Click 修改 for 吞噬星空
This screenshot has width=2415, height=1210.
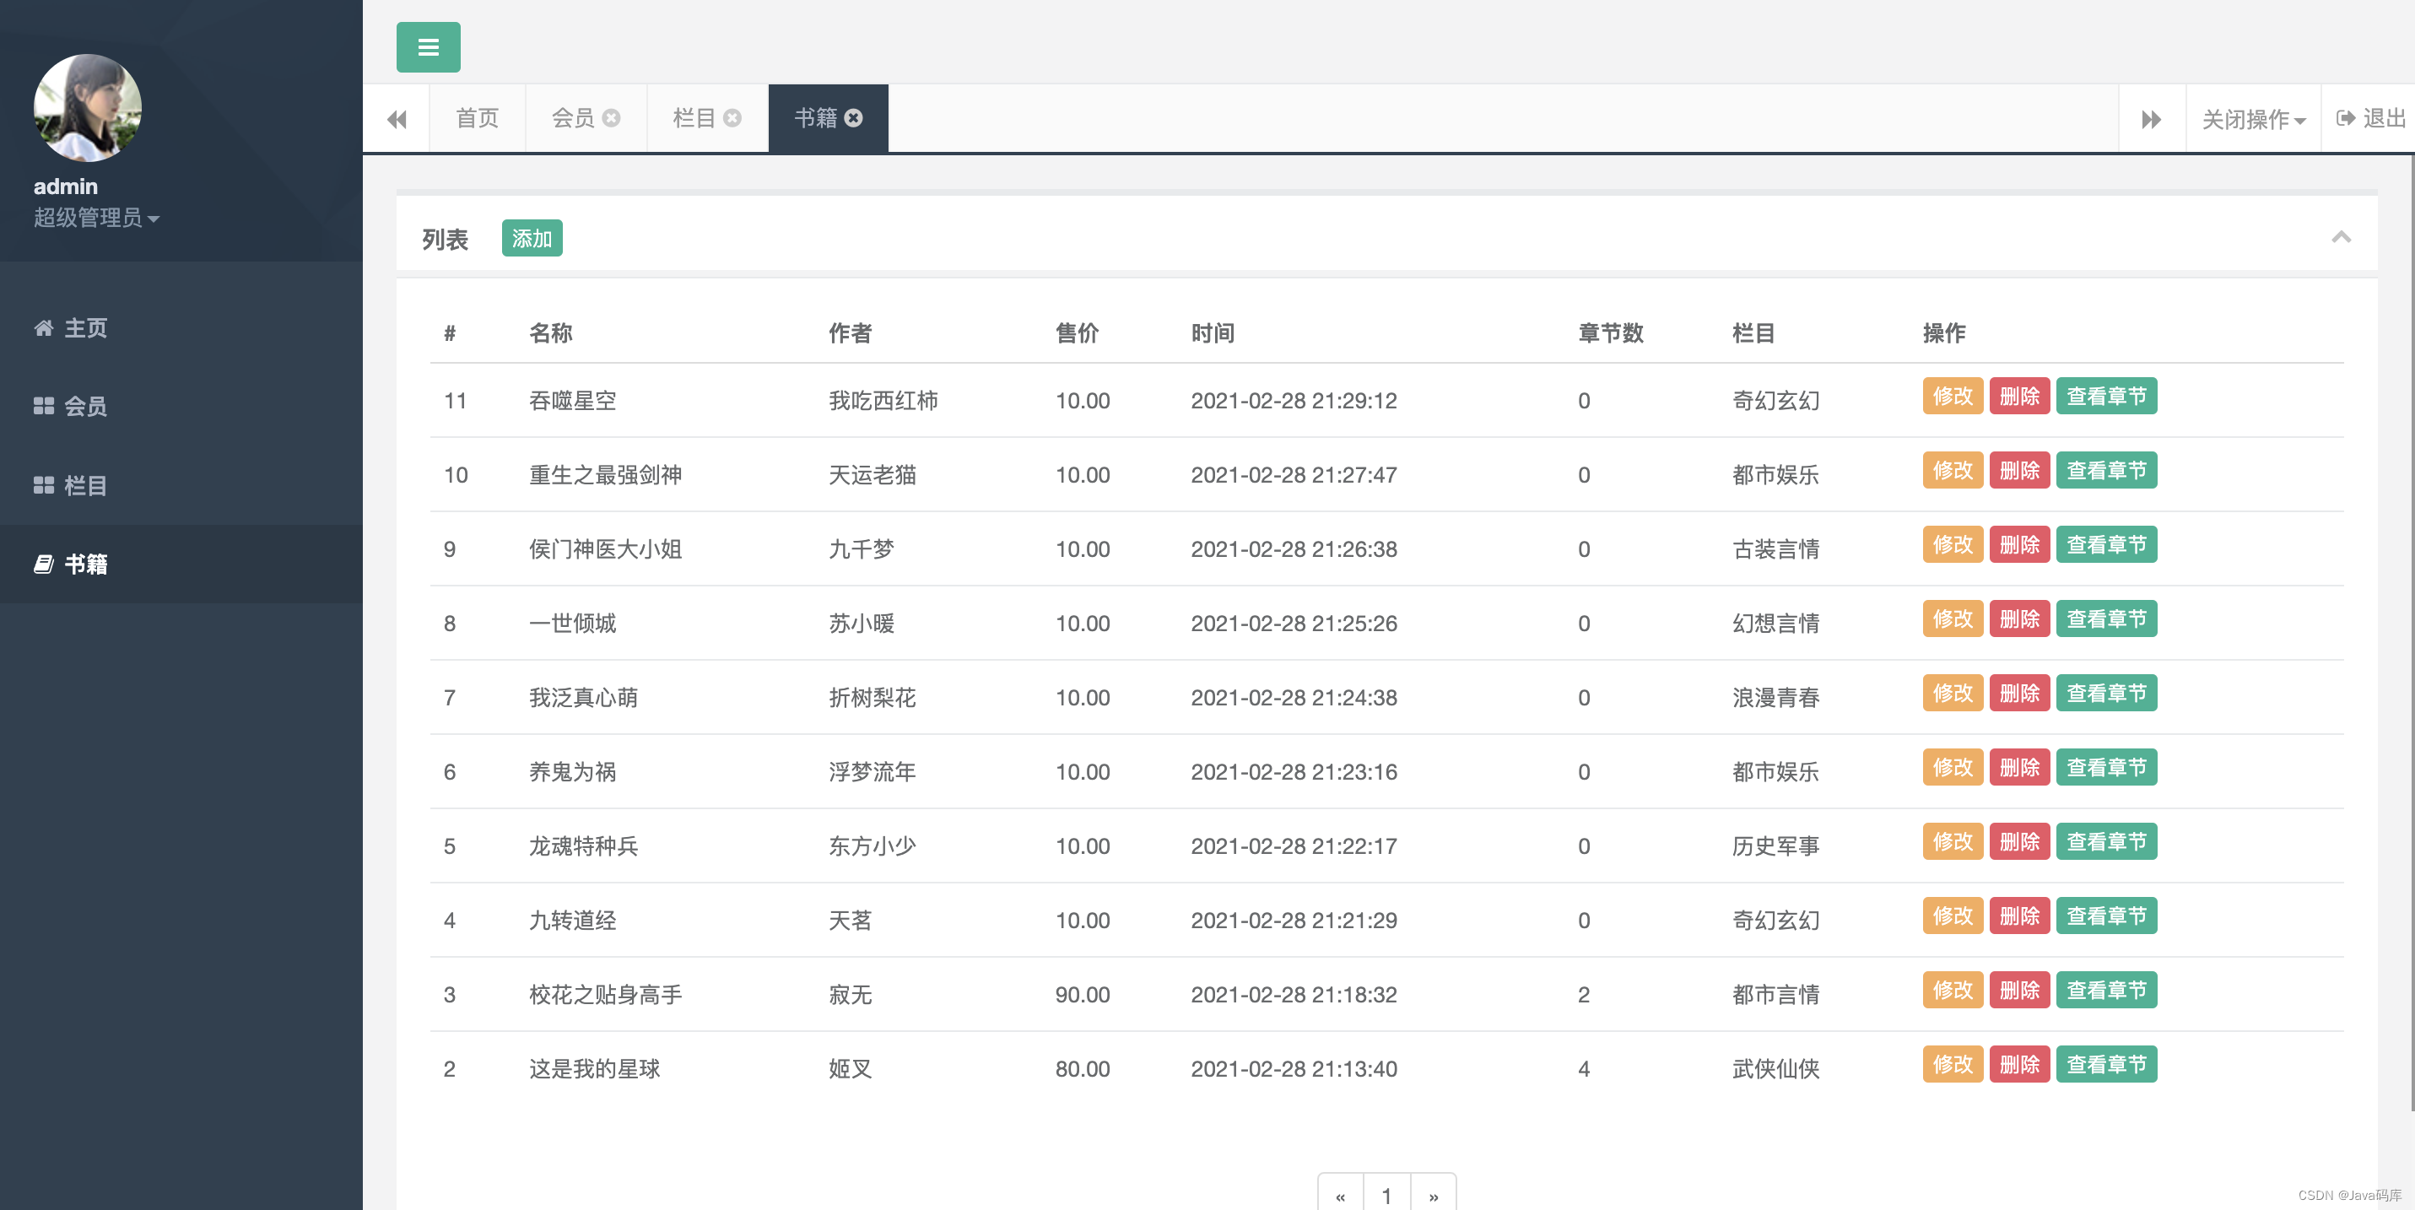[x=1952, y=397]
